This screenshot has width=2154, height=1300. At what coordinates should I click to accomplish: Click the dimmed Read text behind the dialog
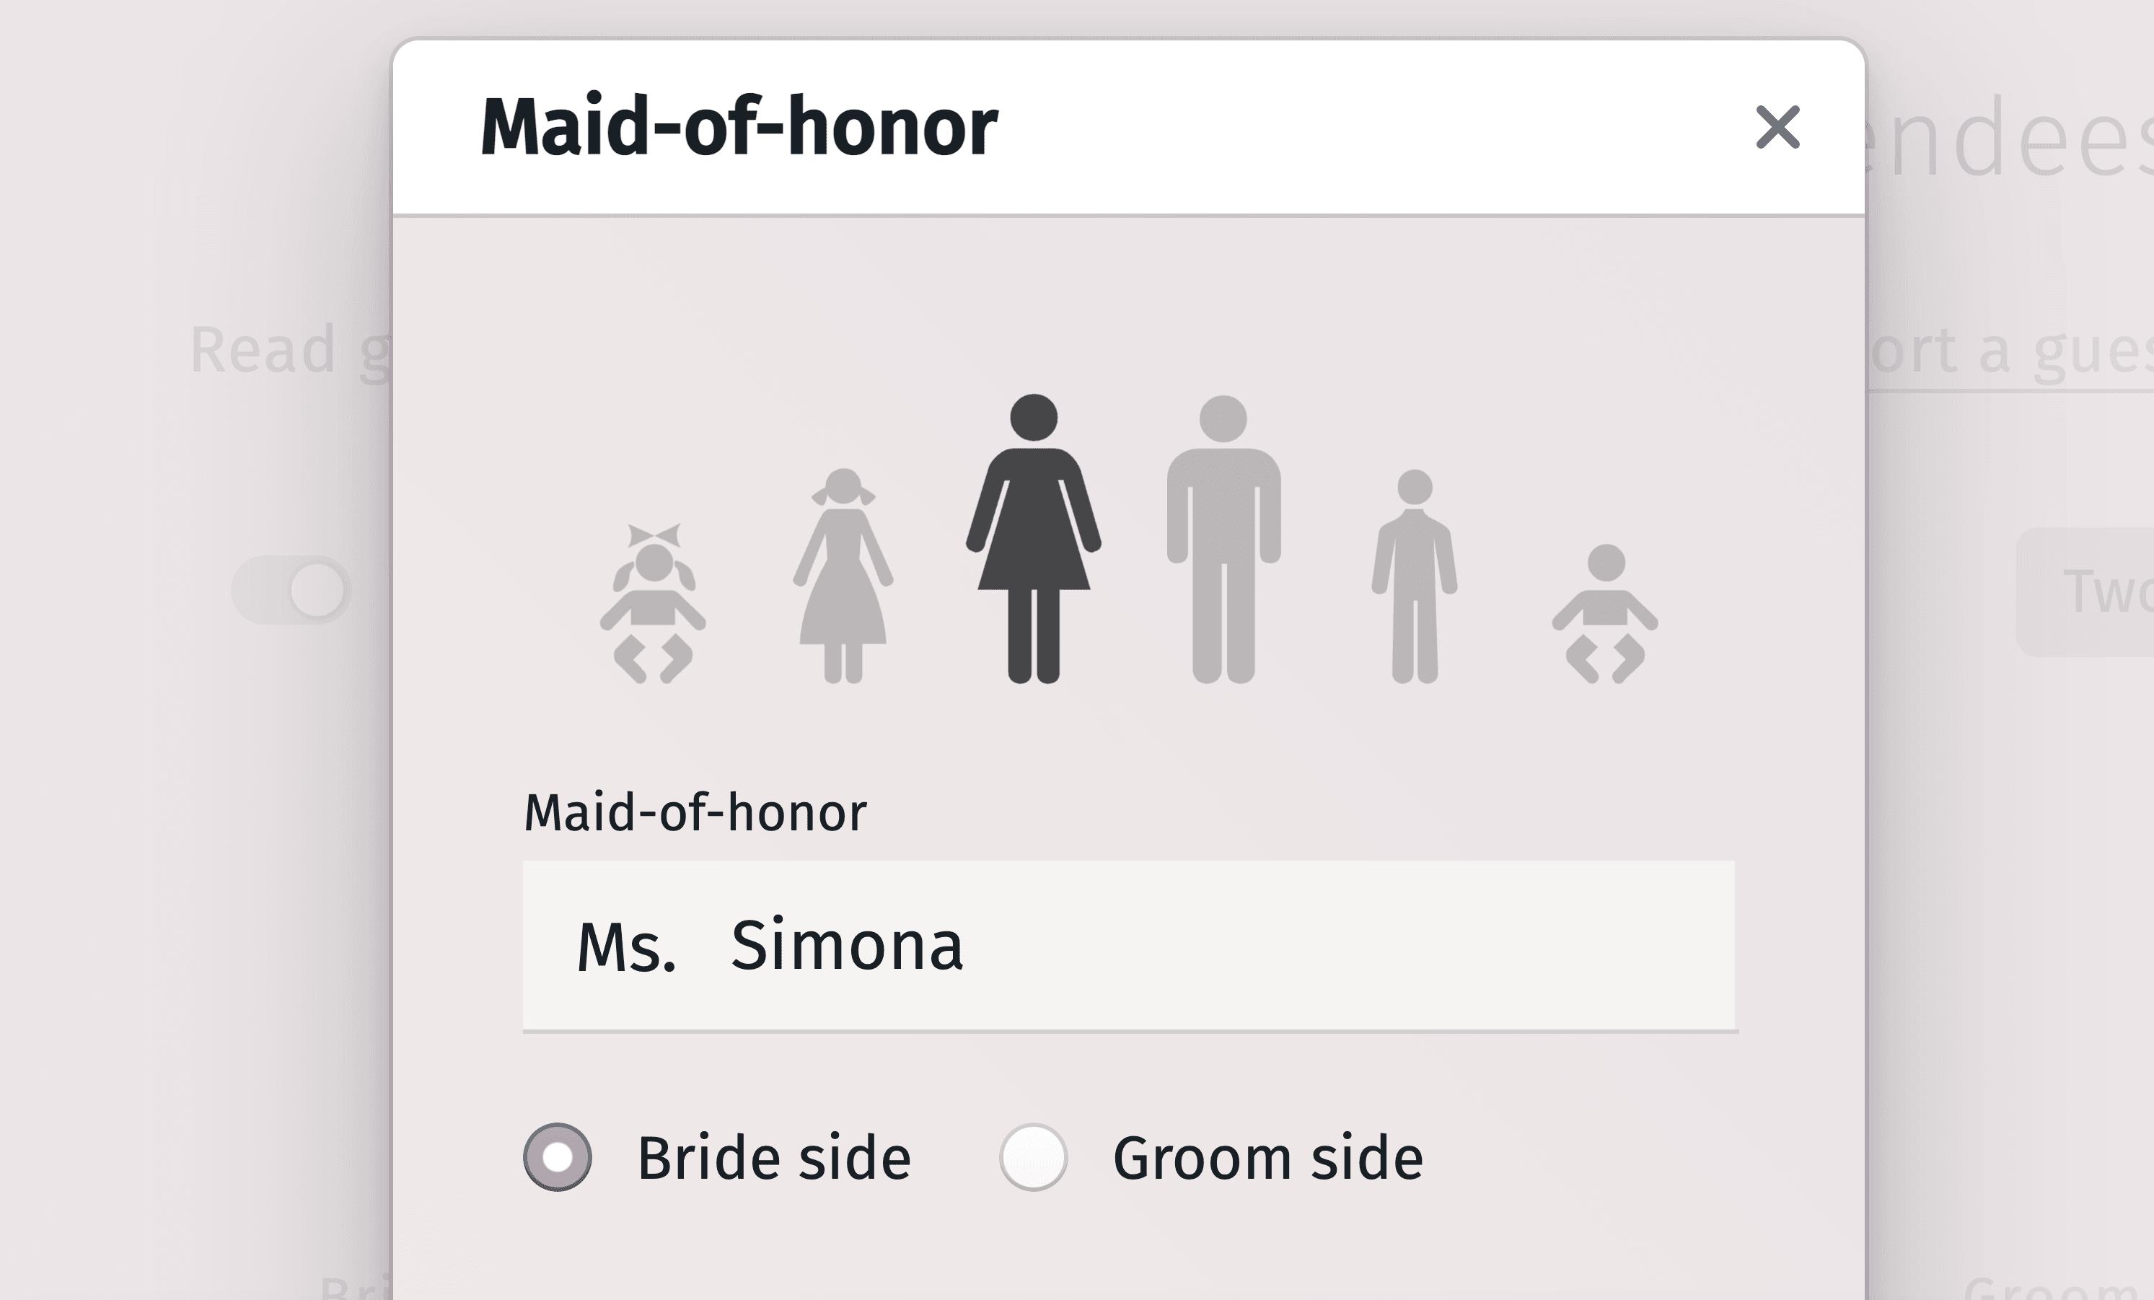click(x=263, y=350)
